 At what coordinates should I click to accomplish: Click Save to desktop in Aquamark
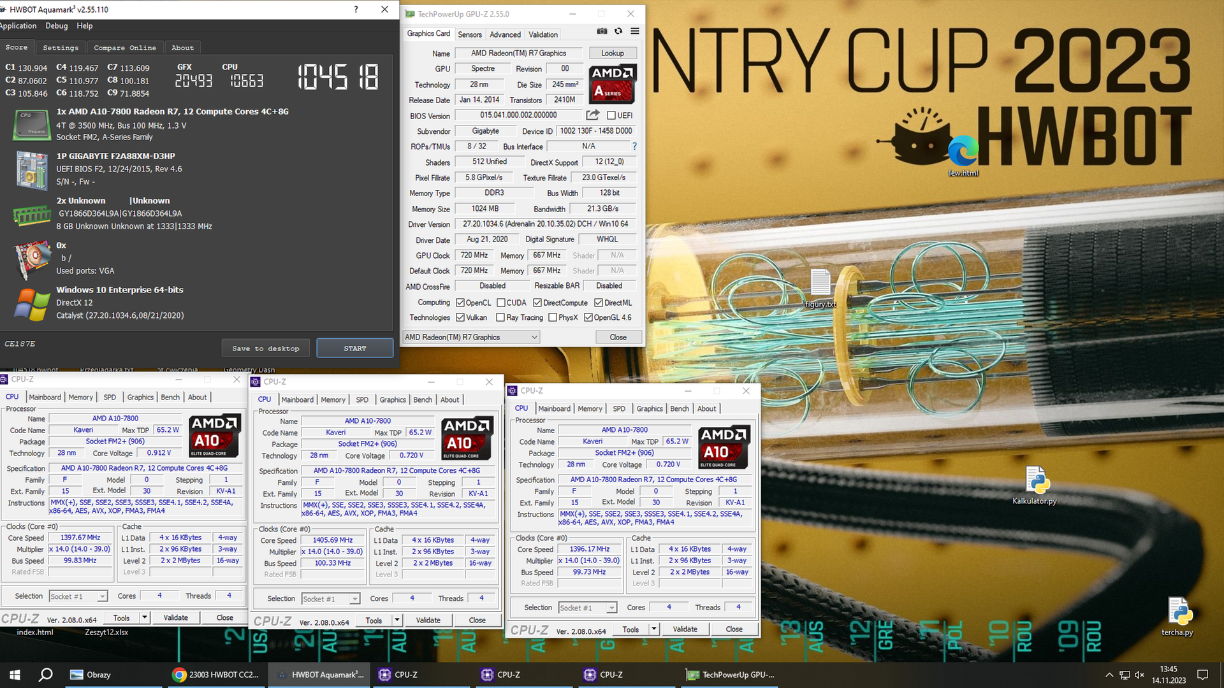pyautogui.click(x=266, y=348)
